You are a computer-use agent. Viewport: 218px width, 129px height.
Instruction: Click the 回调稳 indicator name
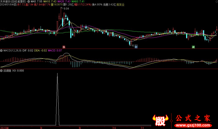7,71
